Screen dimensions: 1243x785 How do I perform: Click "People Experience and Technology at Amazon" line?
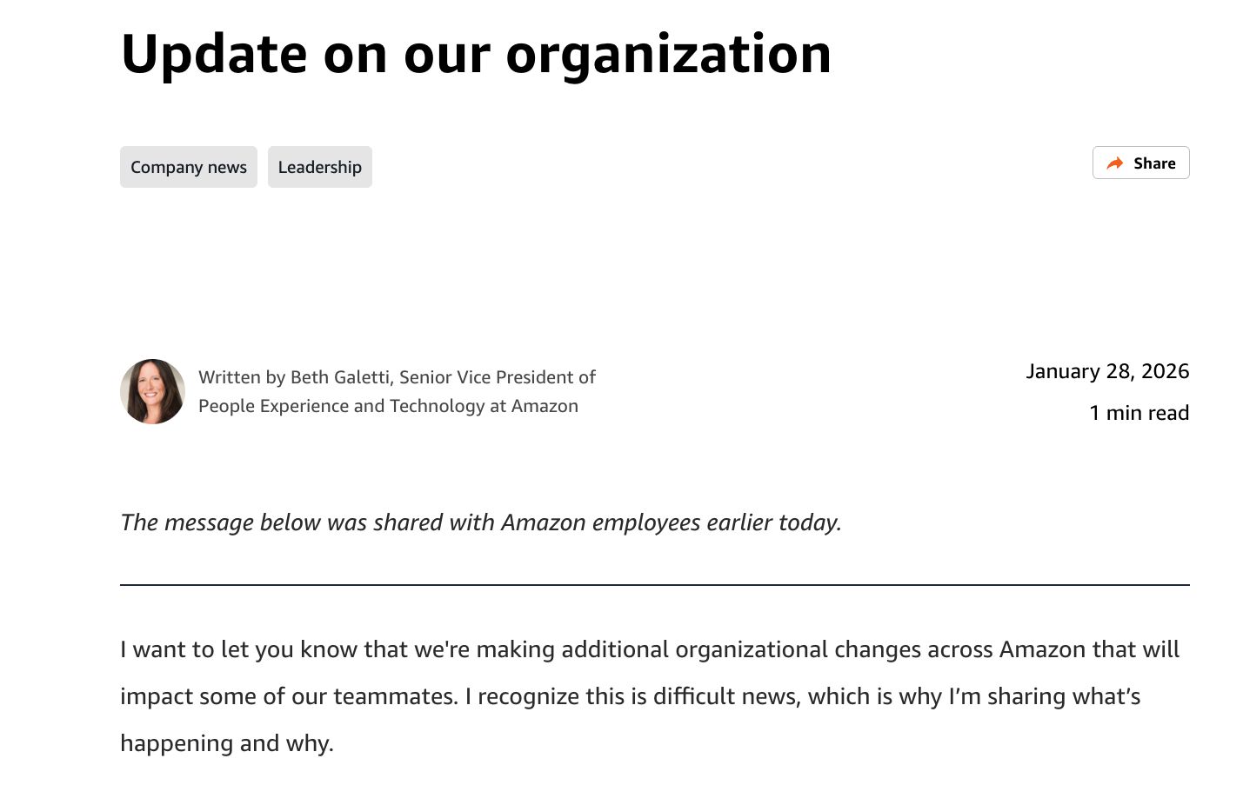click(x=388, y=406)
